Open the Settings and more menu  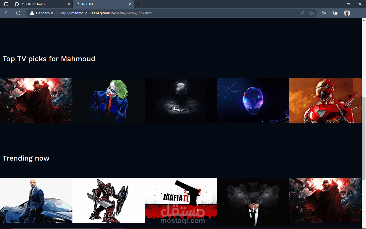click(359, 13)
